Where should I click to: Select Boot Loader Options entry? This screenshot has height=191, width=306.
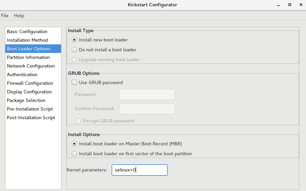(x=33, y=49)
